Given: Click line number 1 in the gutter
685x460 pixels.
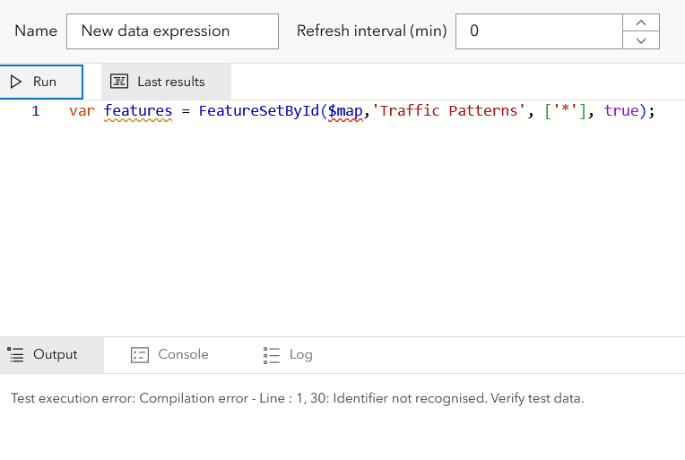Looking at the screenshot, I should click(36, 111).
